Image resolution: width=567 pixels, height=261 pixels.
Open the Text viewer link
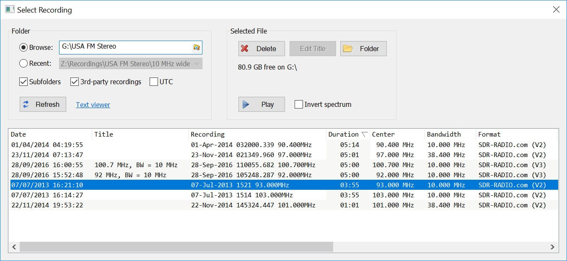click(x=93, y=105)
